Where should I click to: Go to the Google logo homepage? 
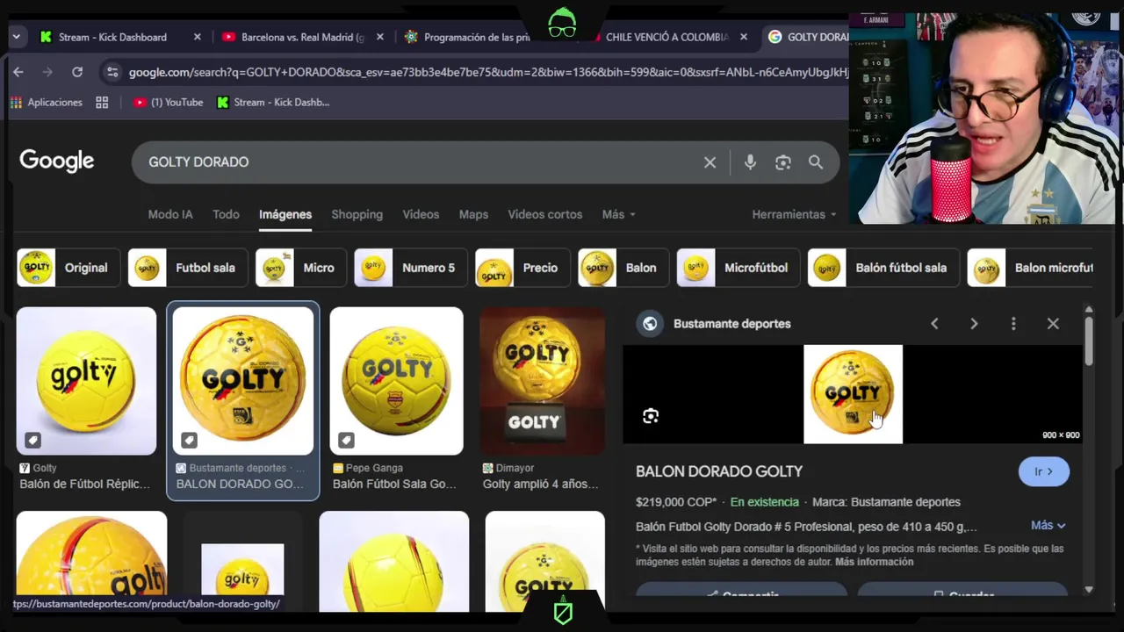click(57, 161)
